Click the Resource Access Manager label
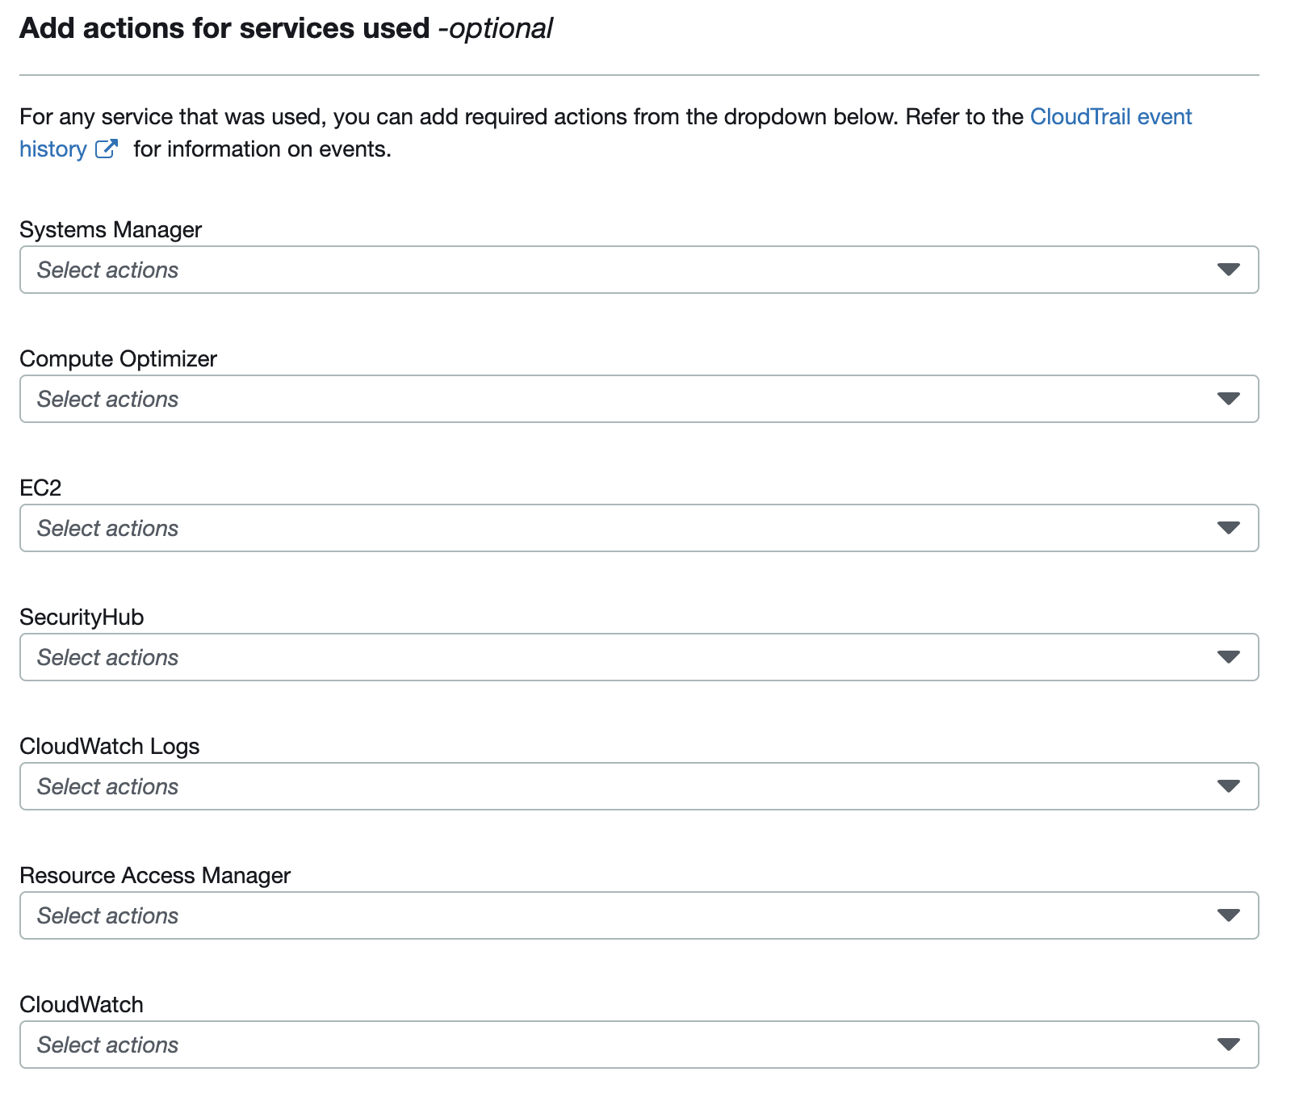Viewport: 1295px width, 1093px height. pyautogui.click(x=155, y=876)
